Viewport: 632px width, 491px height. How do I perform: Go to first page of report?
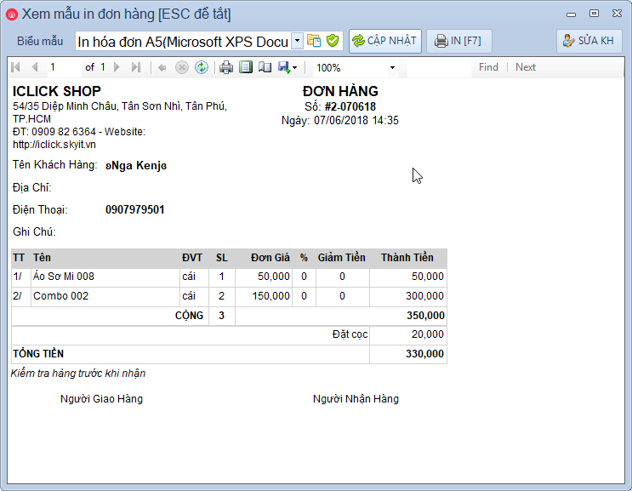15,67
